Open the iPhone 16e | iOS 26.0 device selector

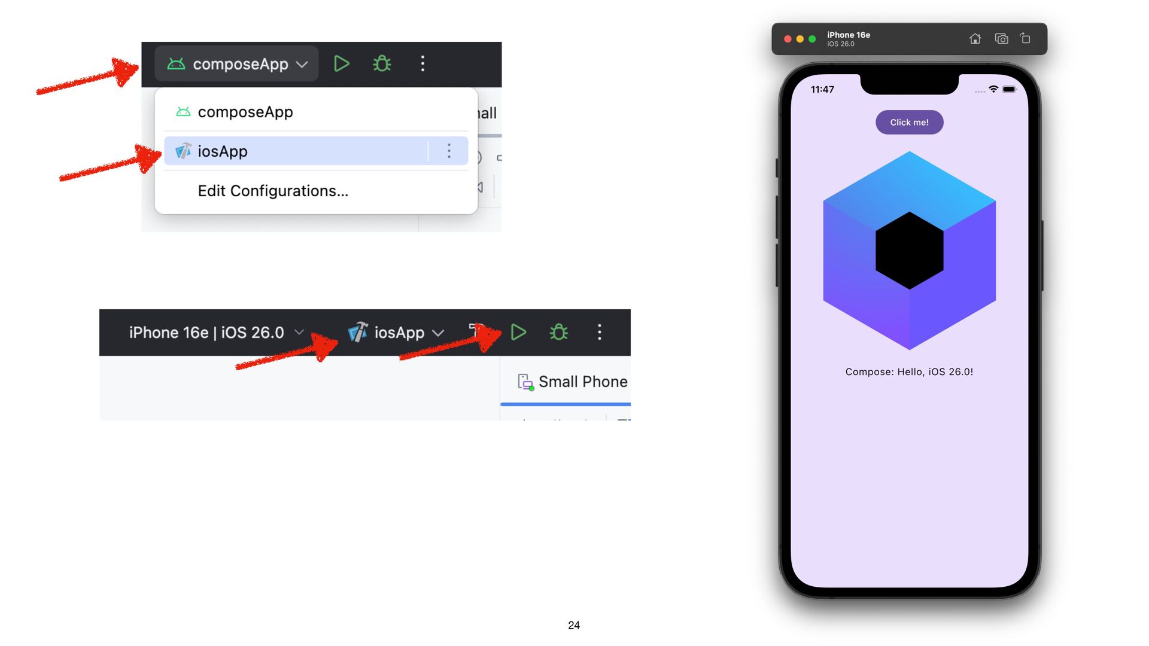(217, 333)
